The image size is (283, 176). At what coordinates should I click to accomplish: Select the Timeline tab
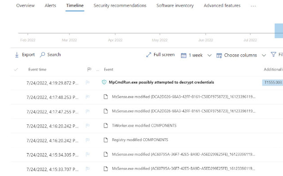[x=75, y=5]
